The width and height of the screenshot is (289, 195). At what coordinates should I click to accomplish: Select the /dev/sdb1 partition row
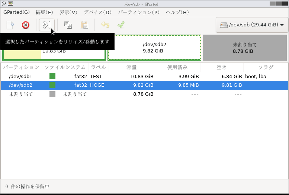pos(144,76)
